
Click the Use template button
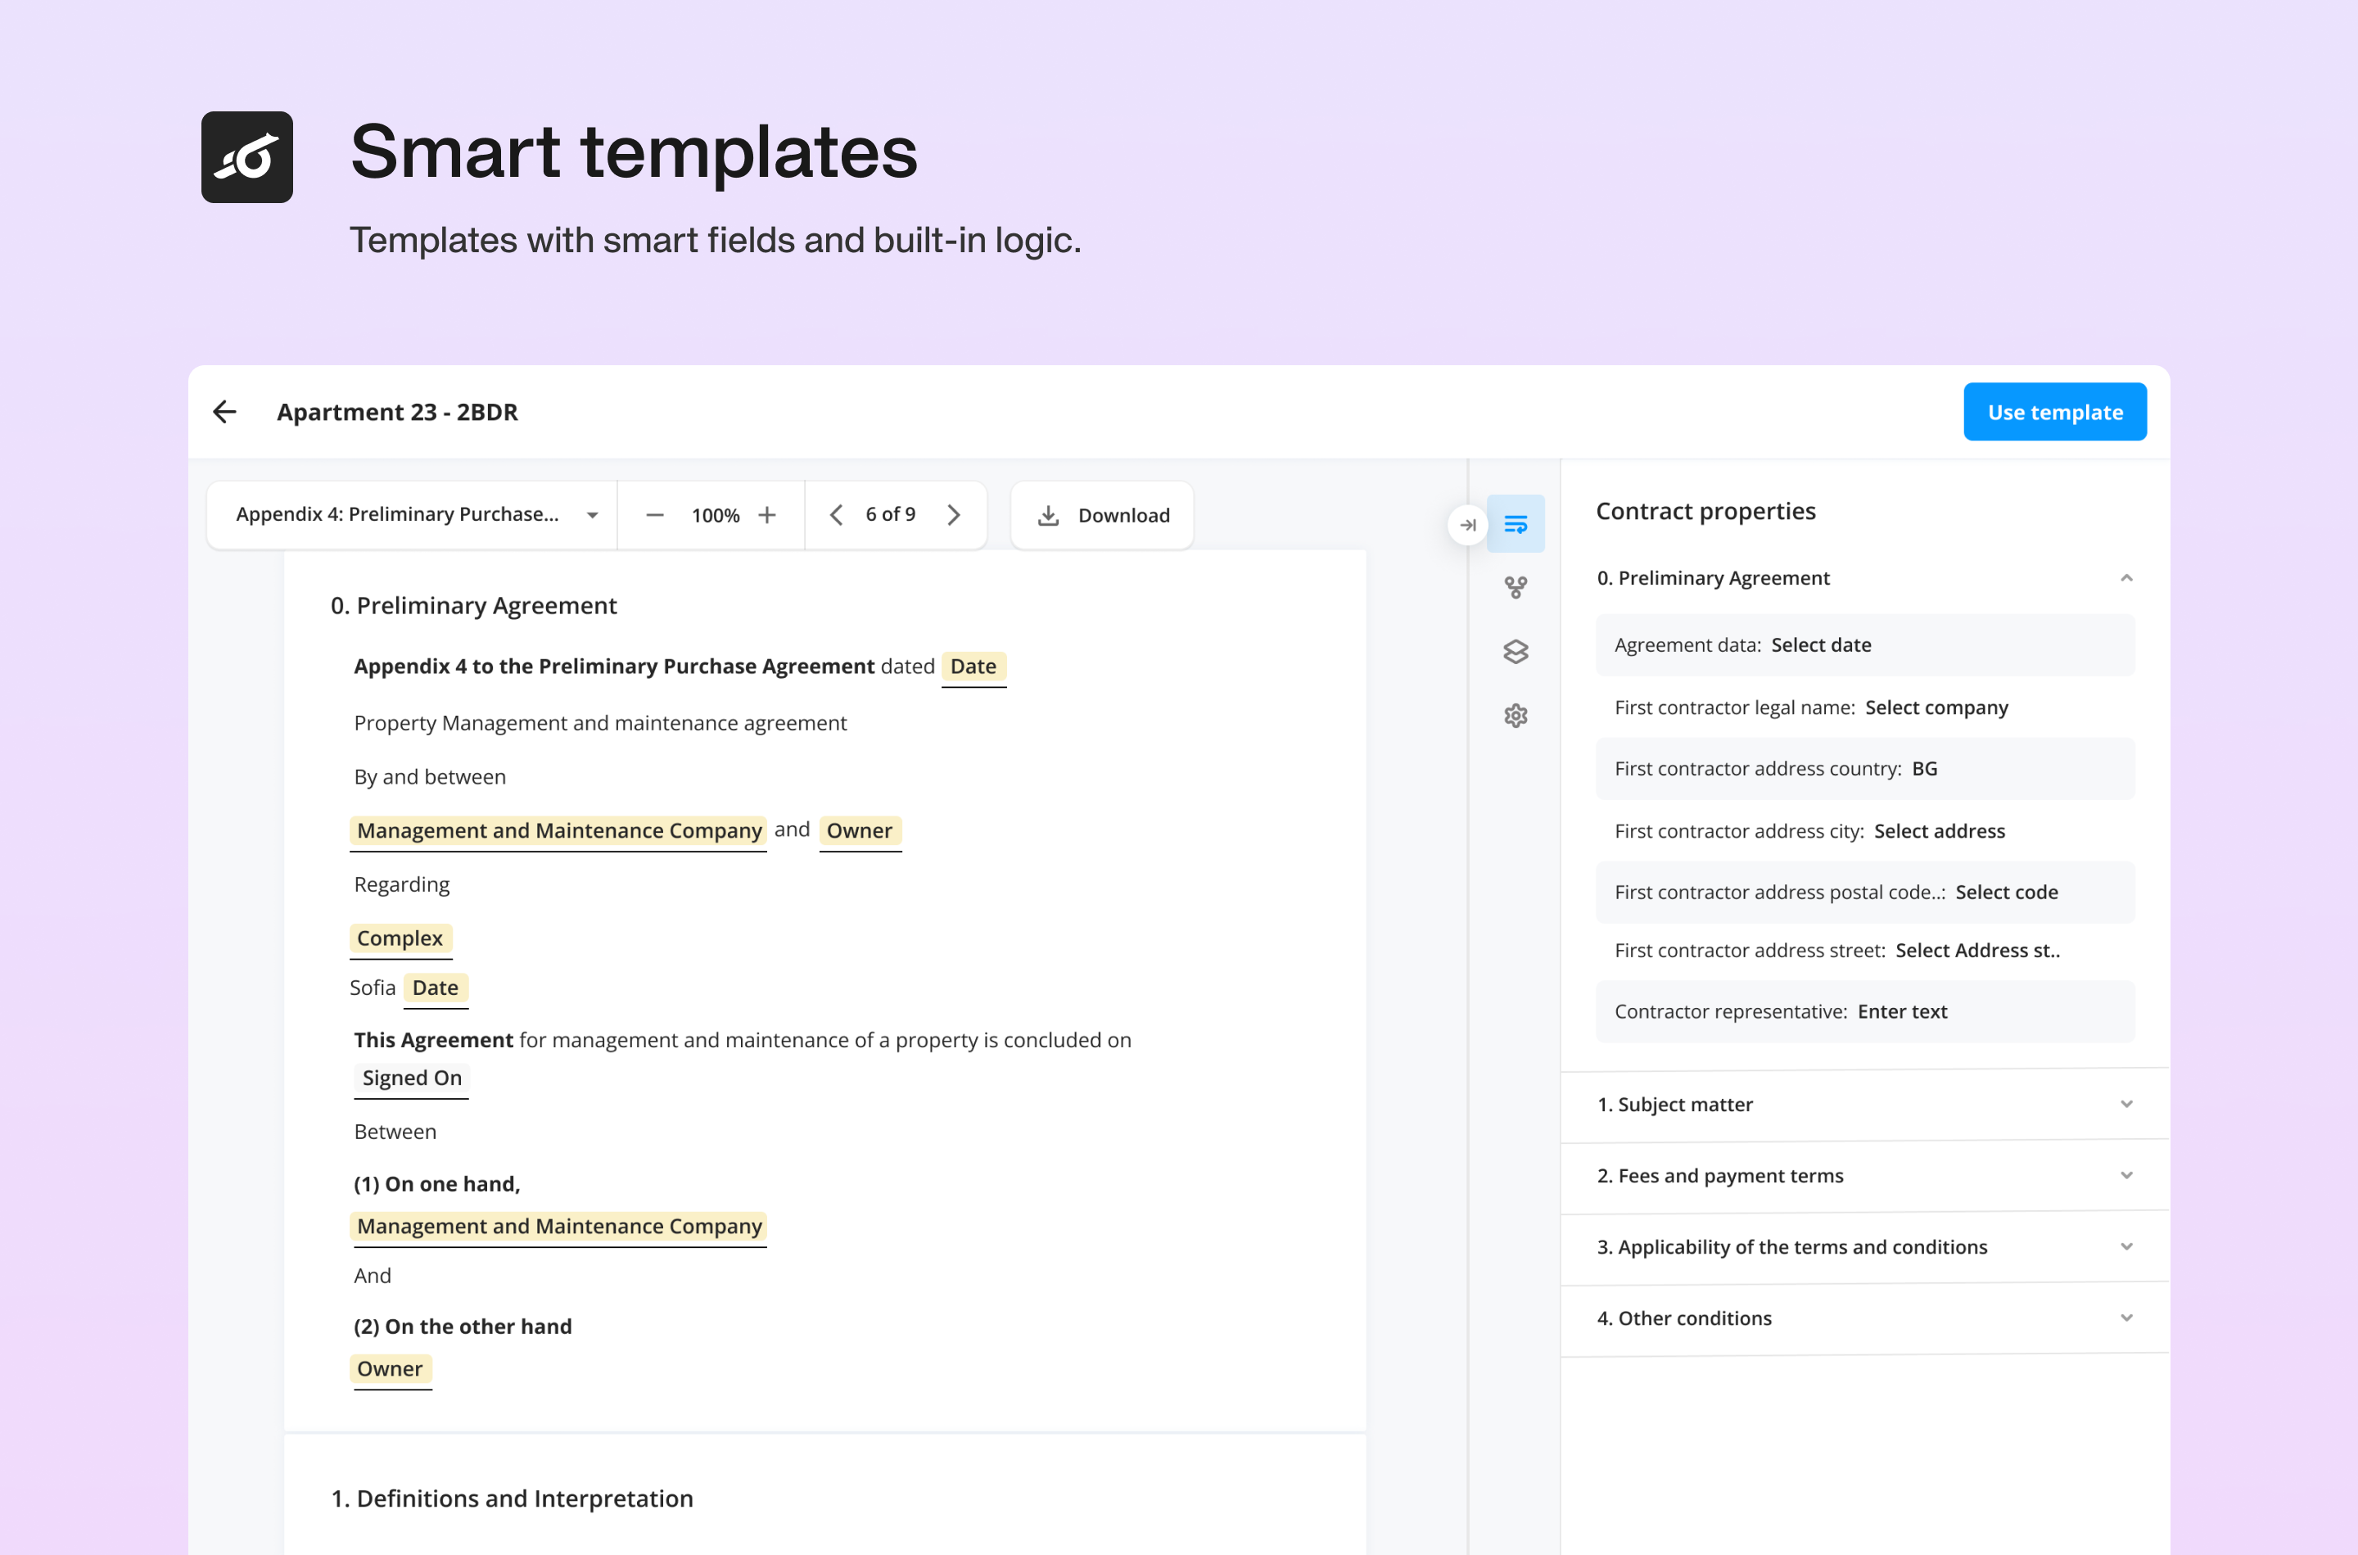click(2054, 412)
